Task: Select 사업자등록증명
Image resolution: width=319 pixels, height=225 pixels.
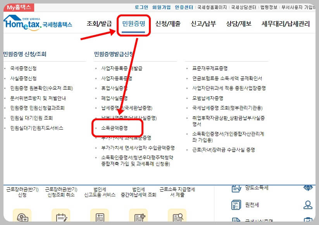Action: click(117, 78)
